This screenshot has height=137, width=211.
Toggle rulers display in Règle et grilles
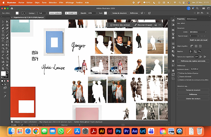(192, 46)
